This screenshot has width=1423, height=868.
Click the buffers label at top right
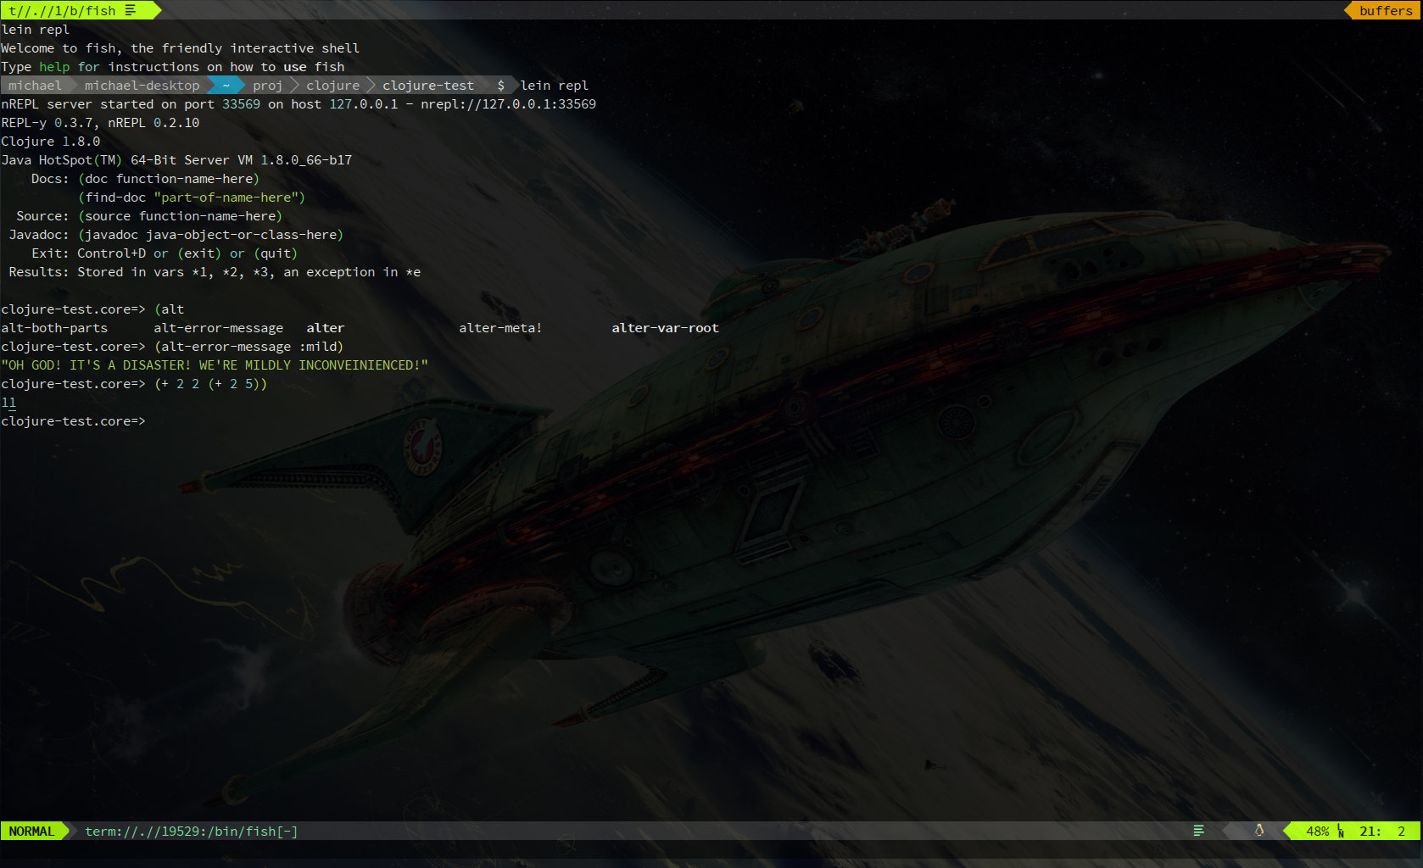[x=1385, y=10]
